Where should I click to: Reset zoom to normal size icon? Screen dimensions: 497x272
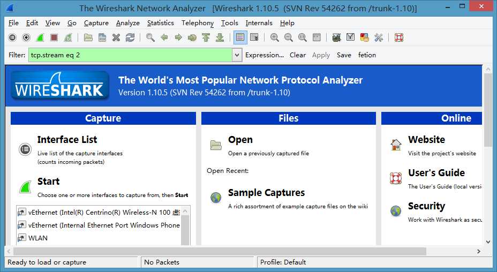303,37
